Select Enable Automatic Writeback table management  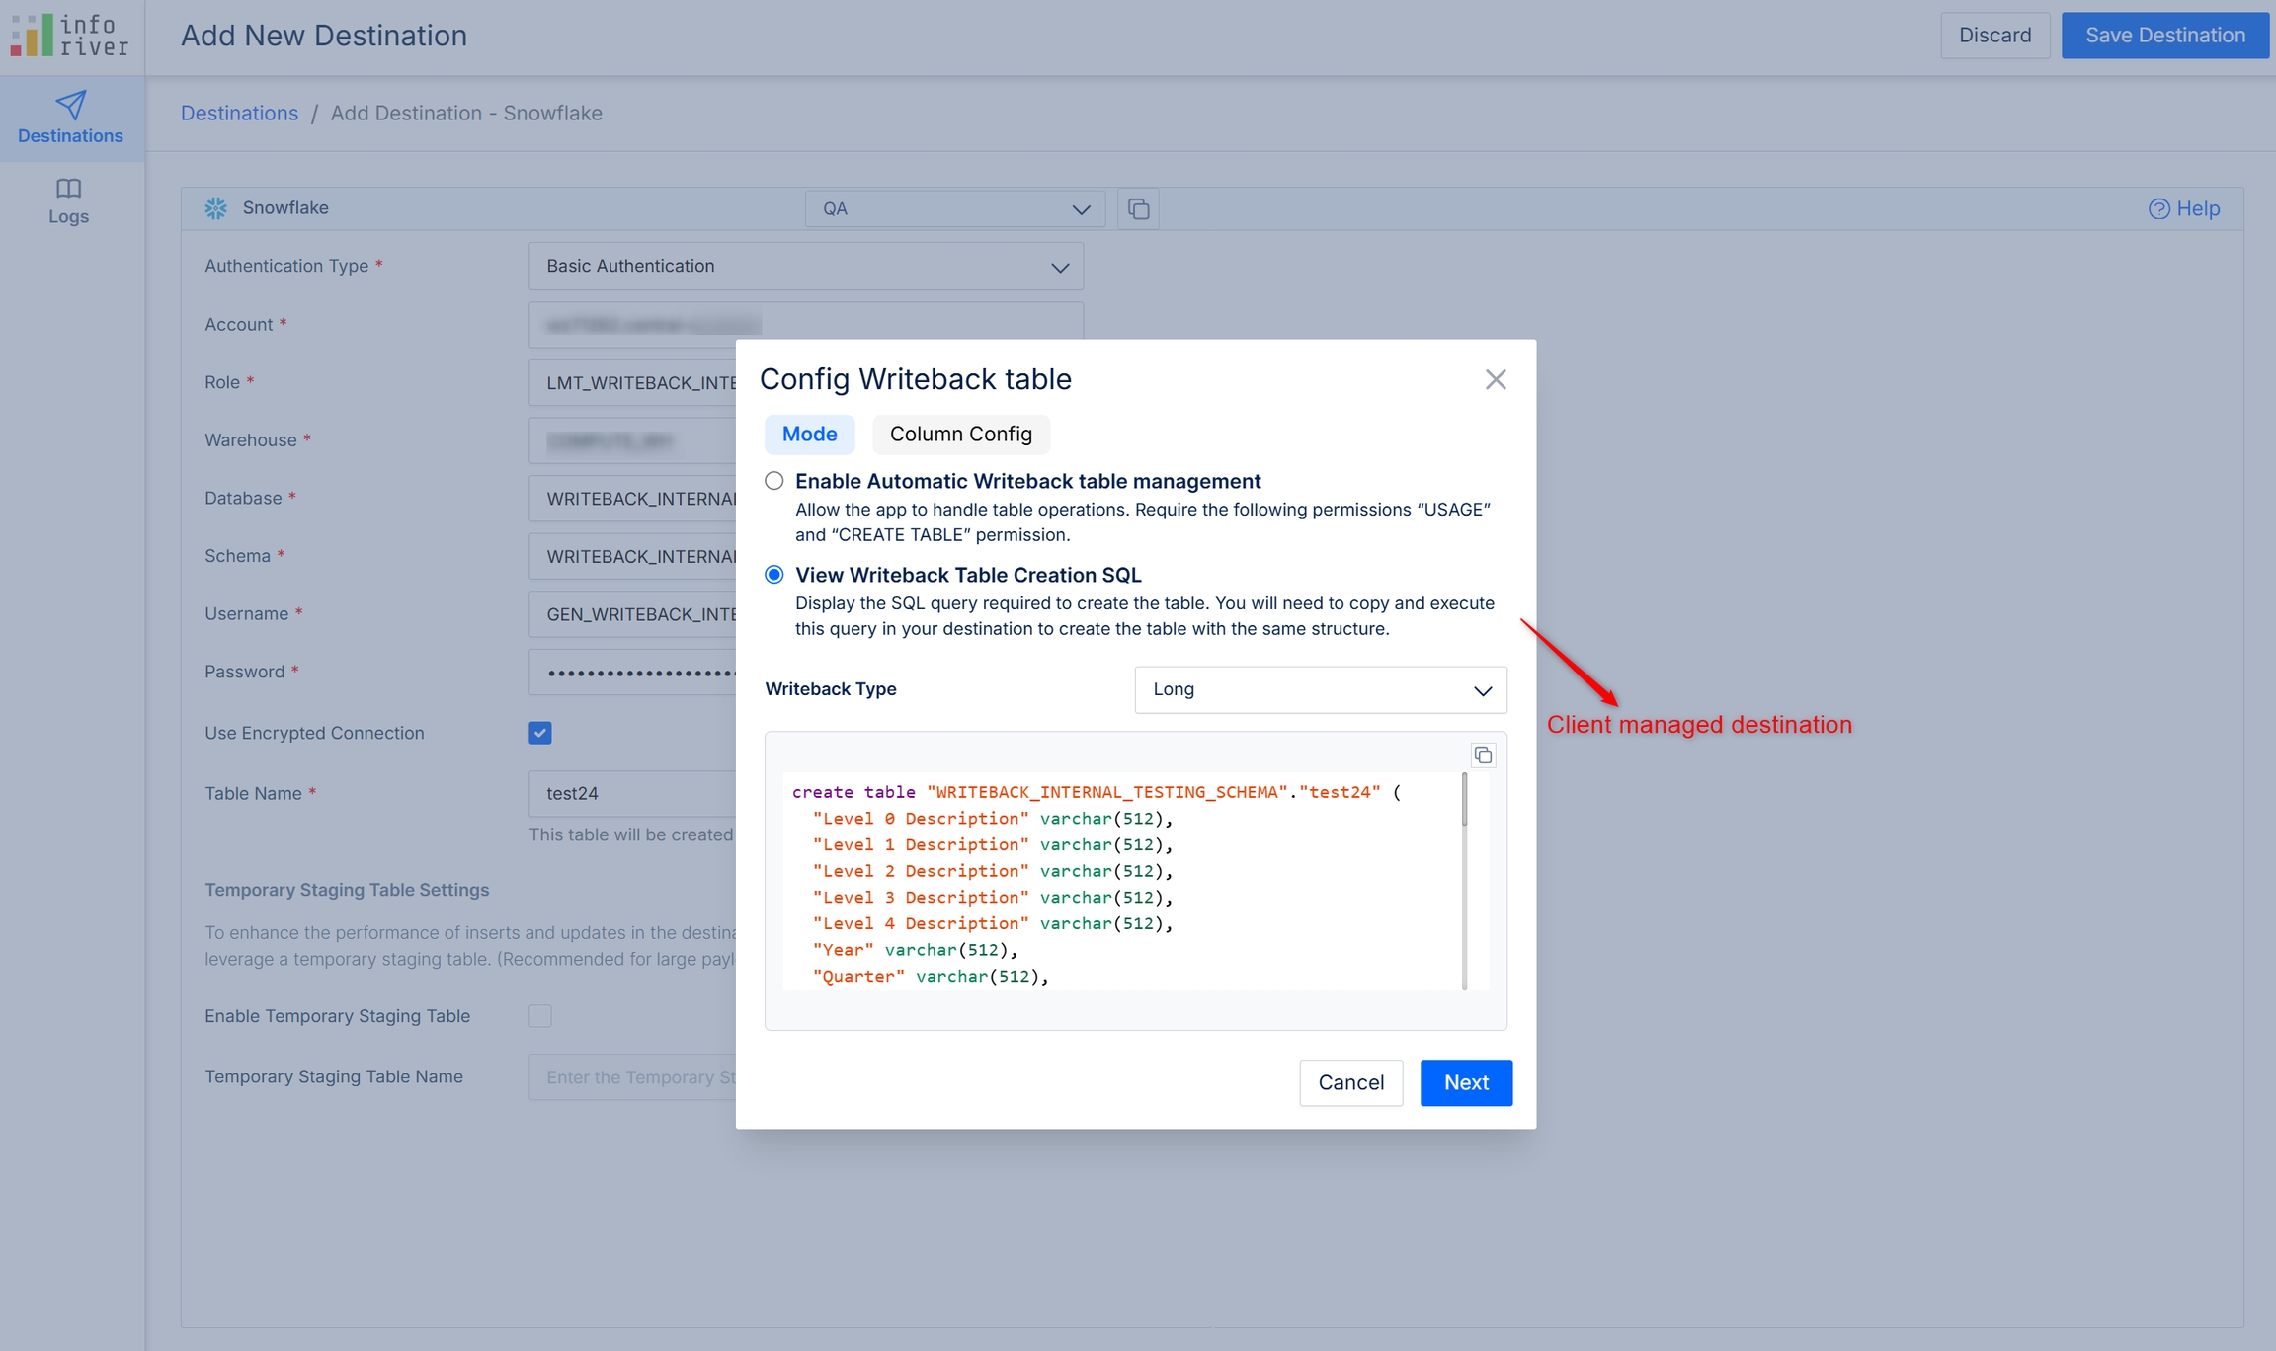(774, 481)
